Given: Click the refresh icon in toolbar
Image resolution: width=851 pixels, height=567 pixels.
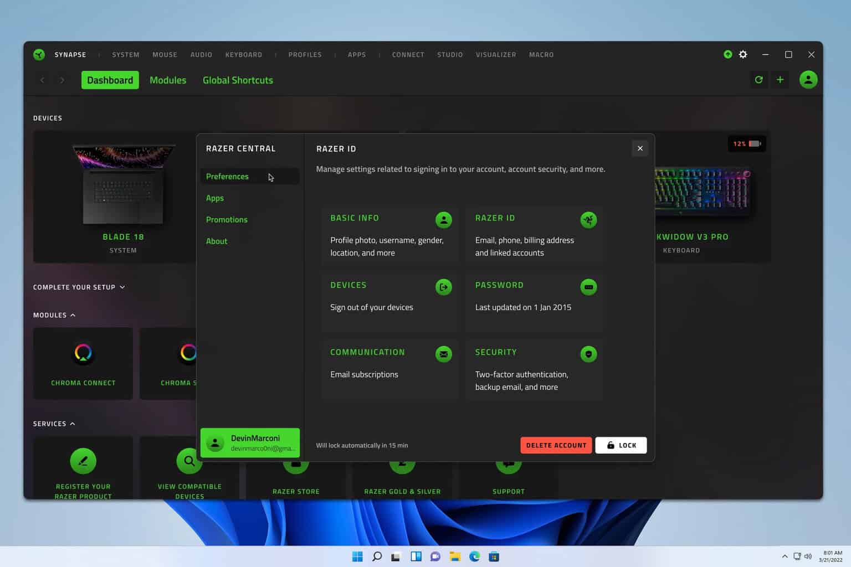Looking at the screenshot, I should click(758, 80).
